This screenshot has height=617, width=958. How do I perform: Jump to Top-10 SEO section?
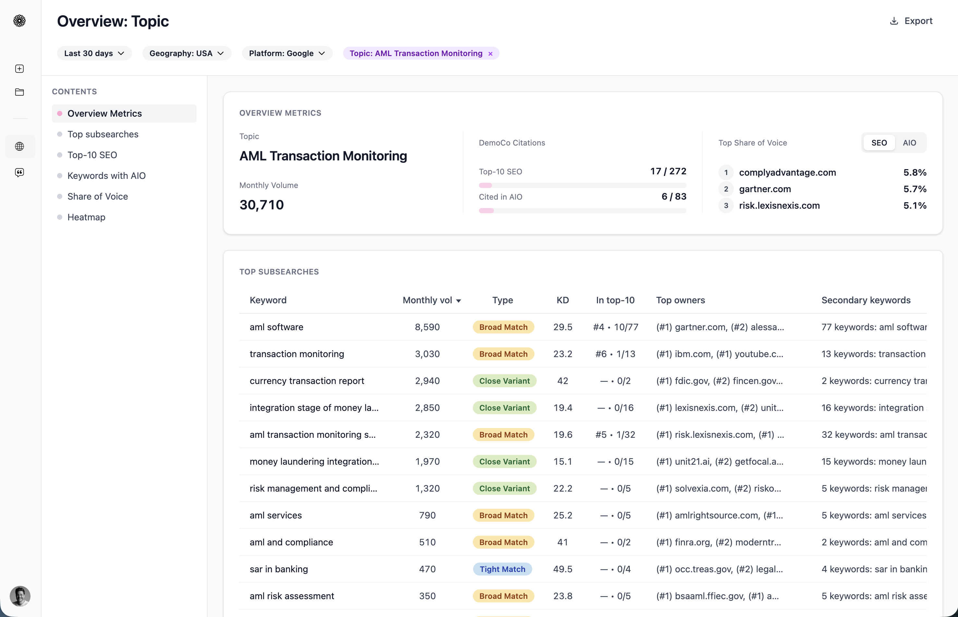92,155
